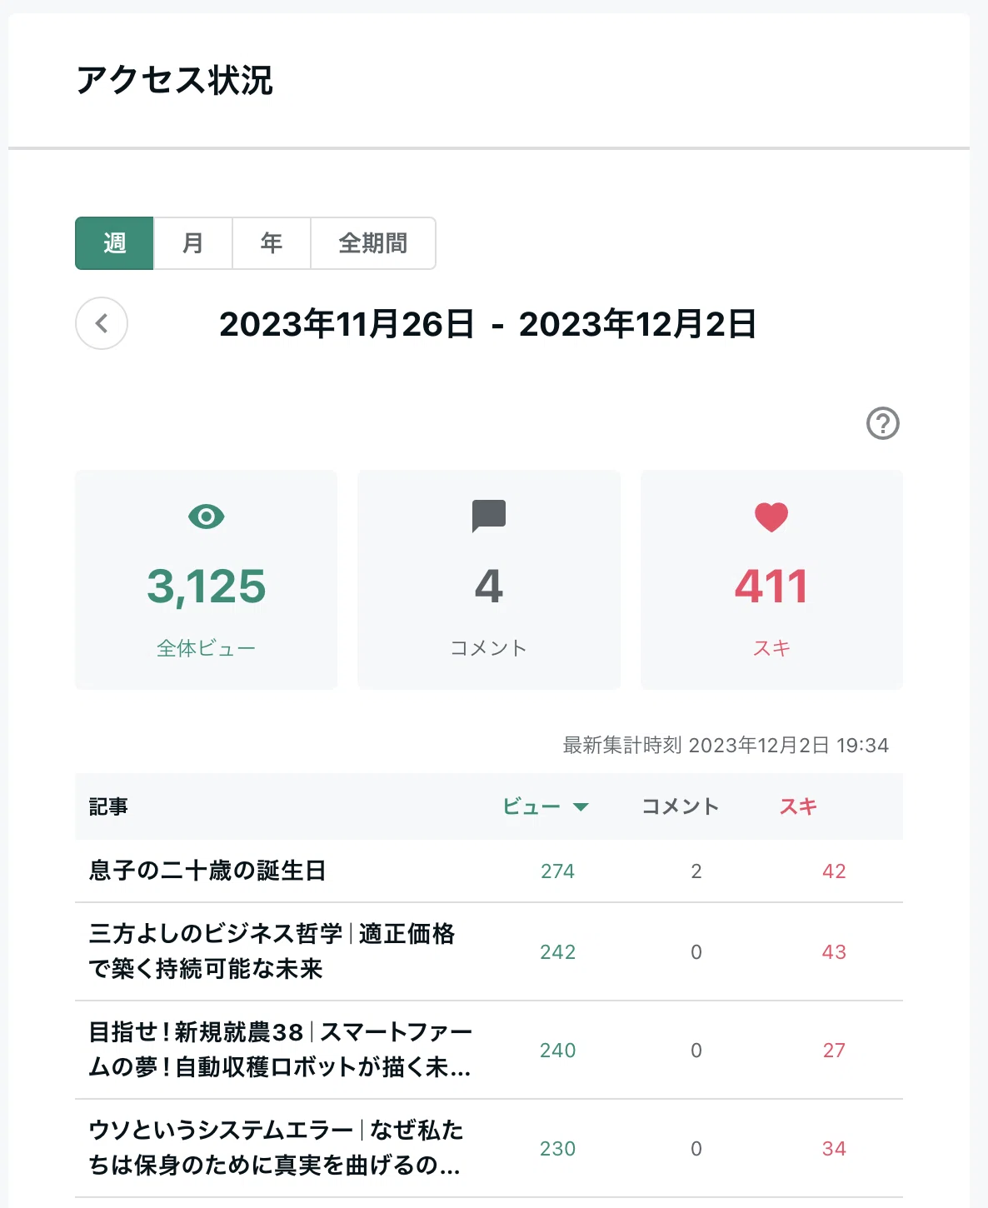
Task: Switch to the 月 period tab
Action: click(x=193, y=243)
